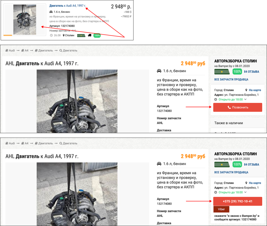
Task: Click the engine thumbnail in the listing card
Action: pos(25,20)
